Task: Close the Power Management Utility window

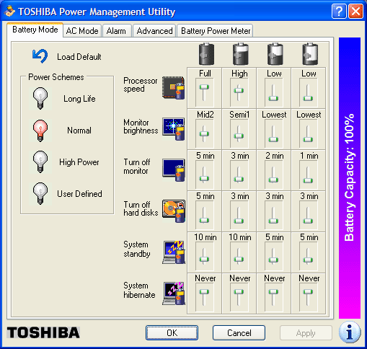Action: coord(355,11)
